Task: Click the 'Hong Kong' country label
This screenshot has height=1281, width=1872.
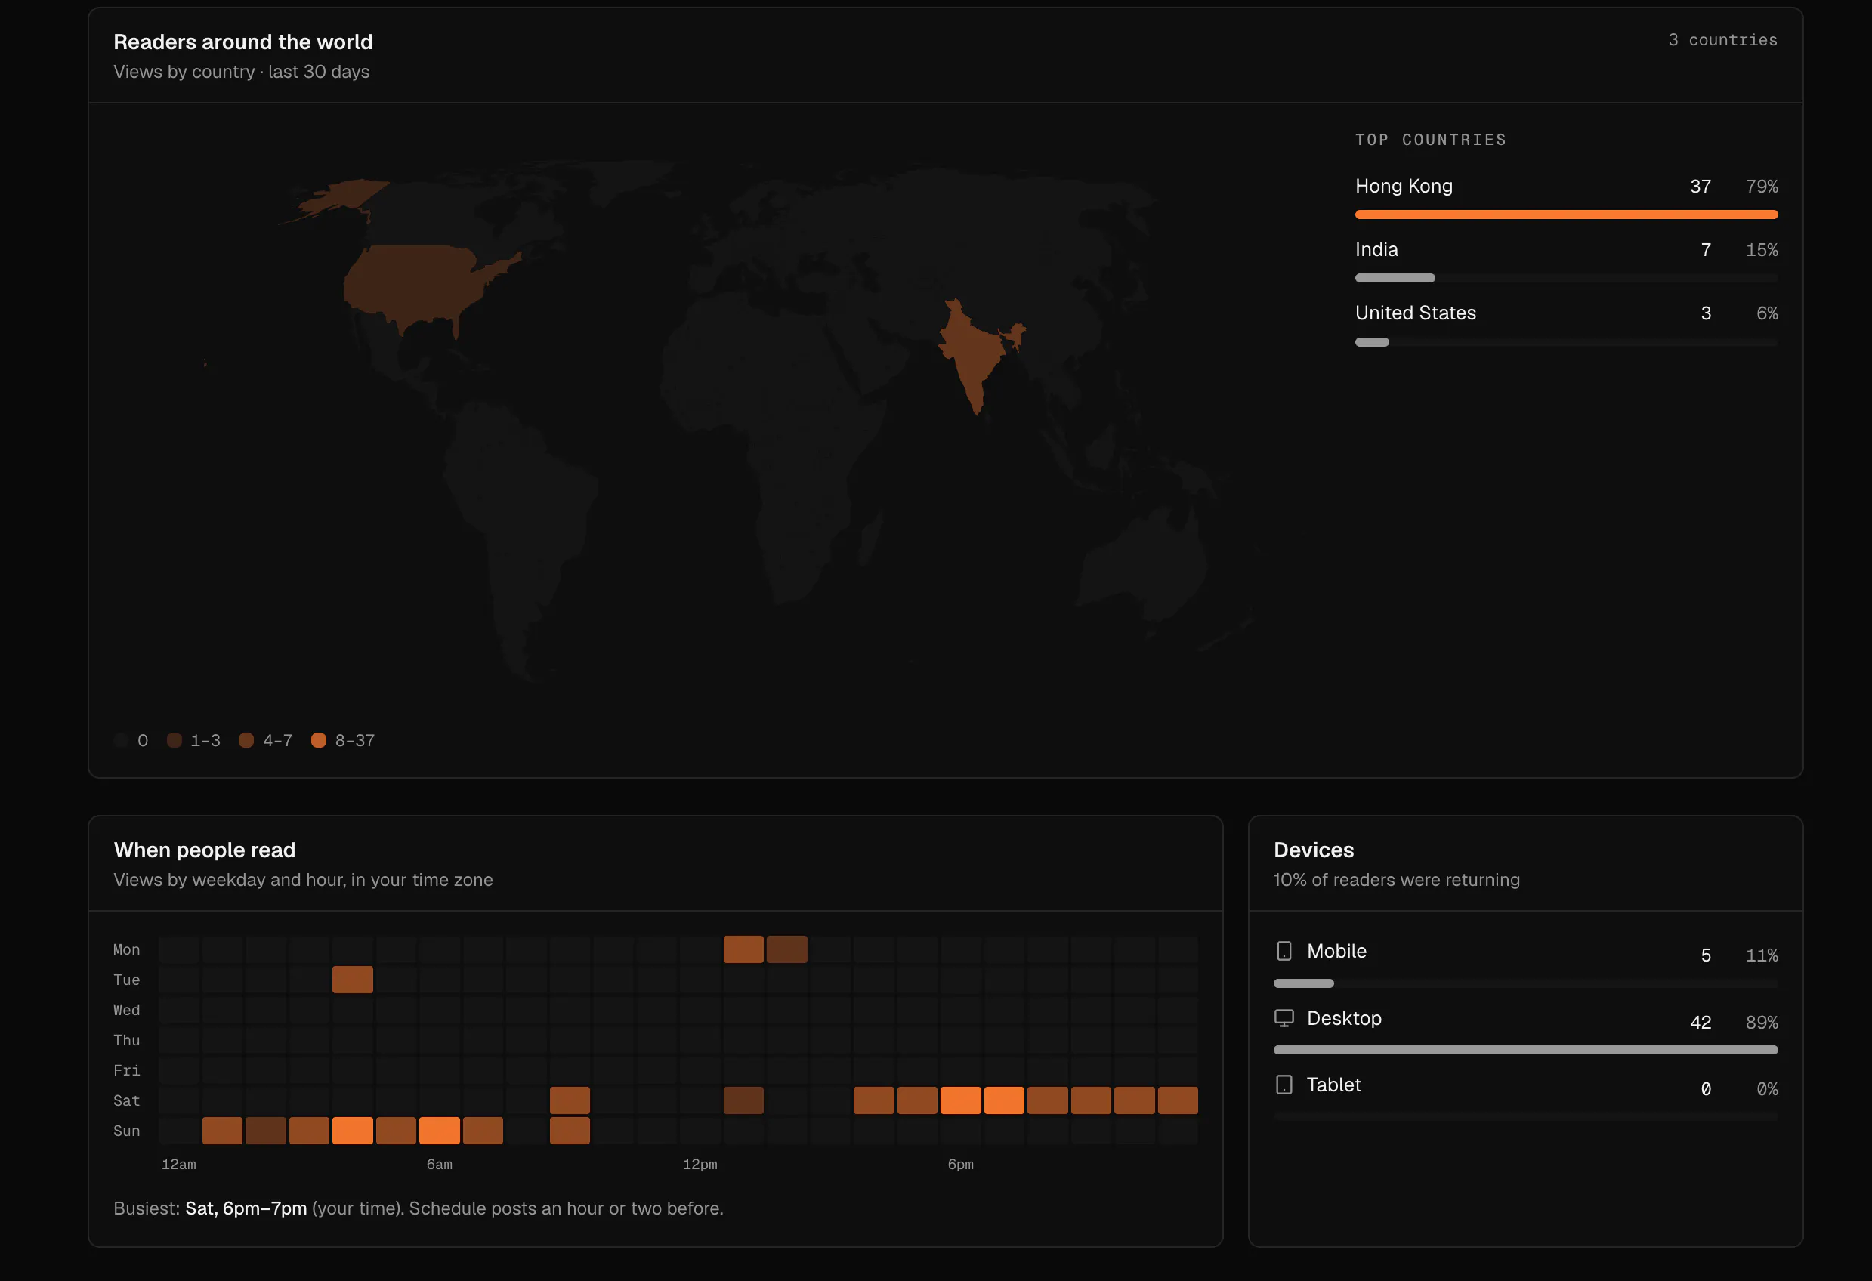Action: click(1404, 186)
